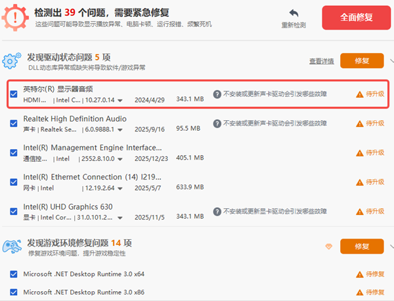
Task: Click the gamepad icon for game environment
Action: pos(12,246)
